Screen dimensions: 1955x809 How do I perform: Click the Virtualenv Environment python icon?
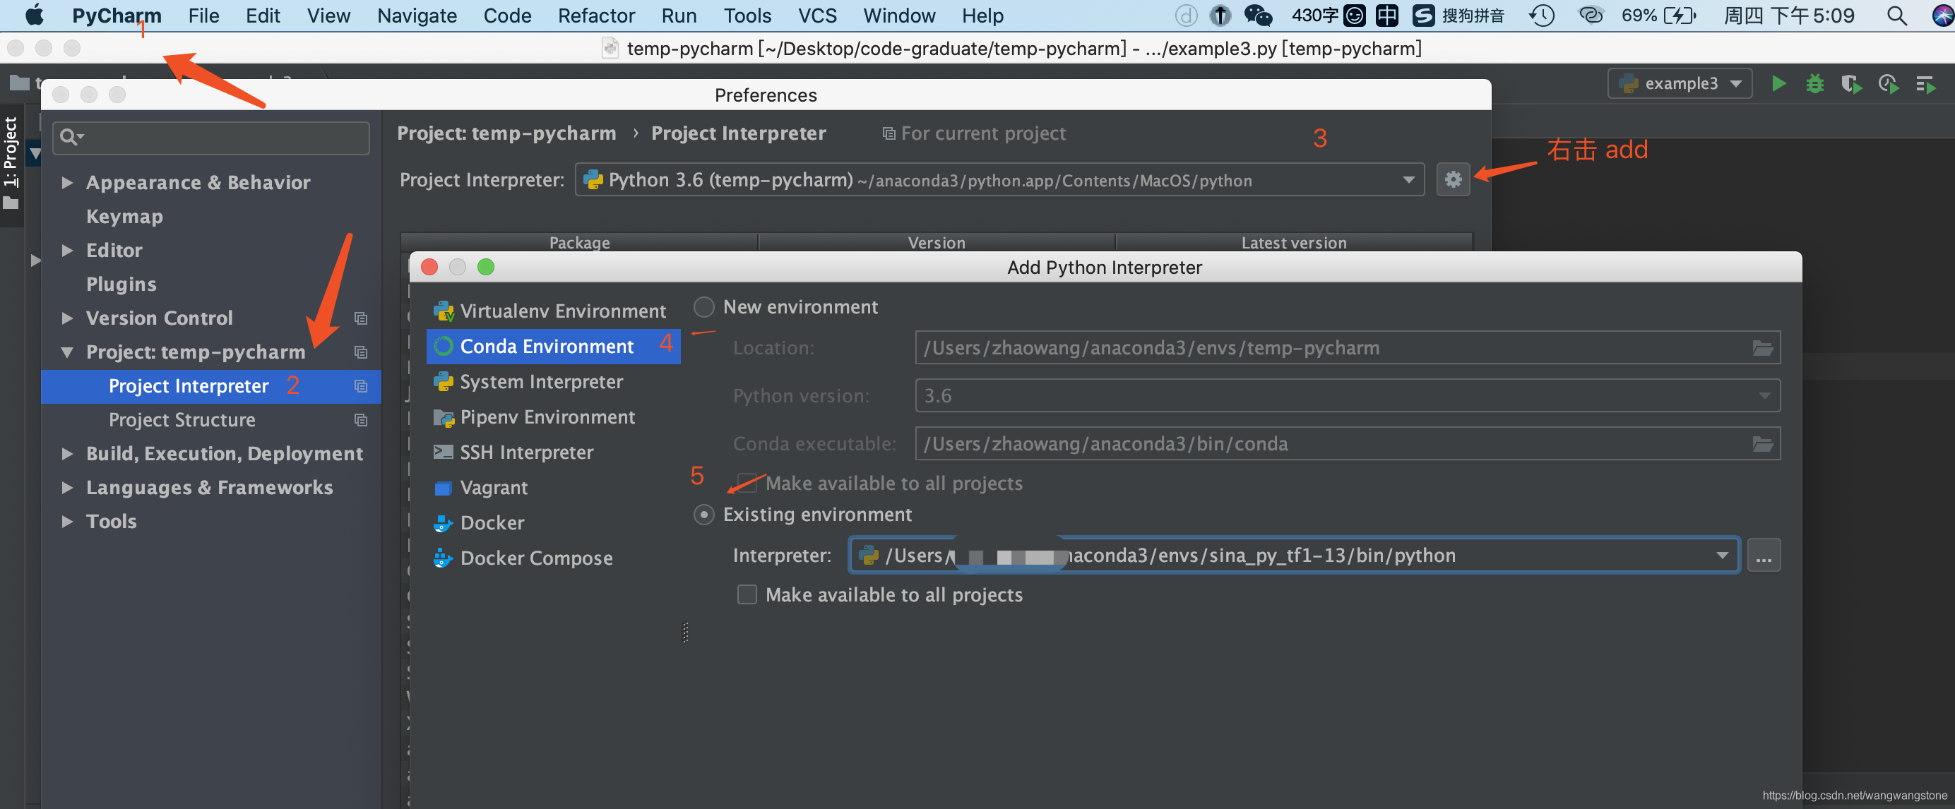444,311
